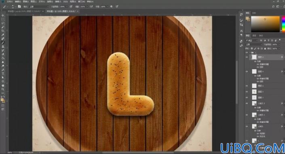Hide the selected top layer
The height and width of the screenshot is (154, 285).
[x=247, y=57]
